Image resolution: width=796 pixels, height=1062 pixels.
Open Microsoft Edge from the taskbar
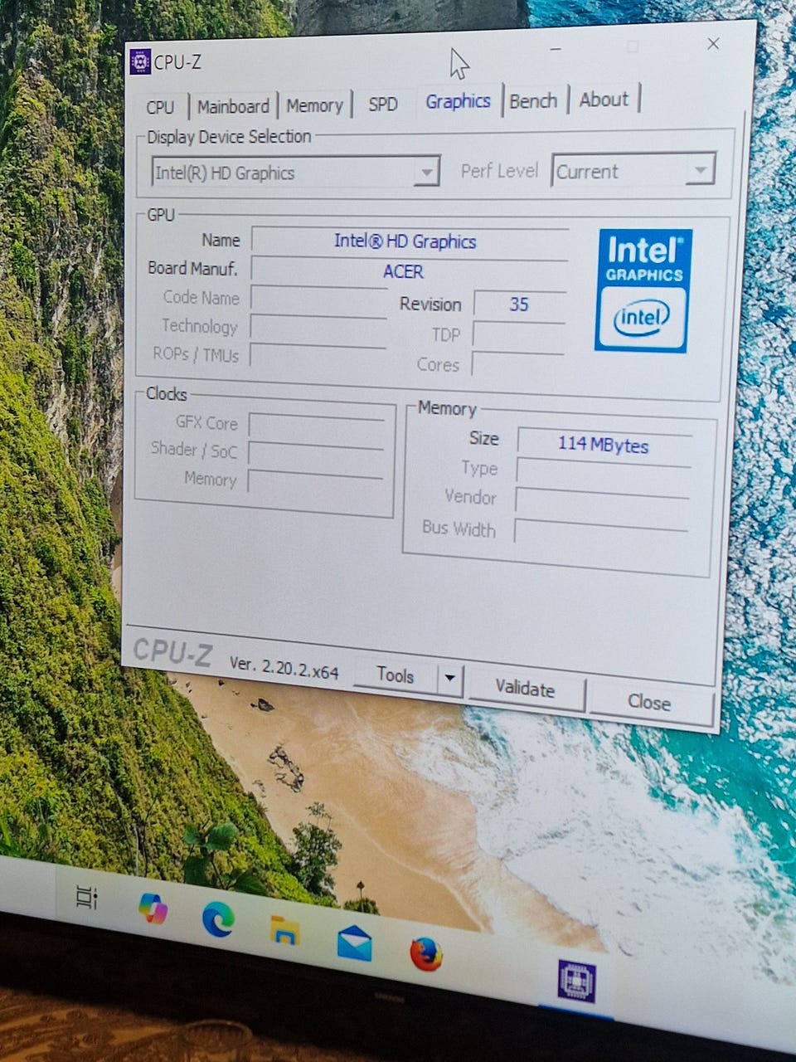click(218, 919)
